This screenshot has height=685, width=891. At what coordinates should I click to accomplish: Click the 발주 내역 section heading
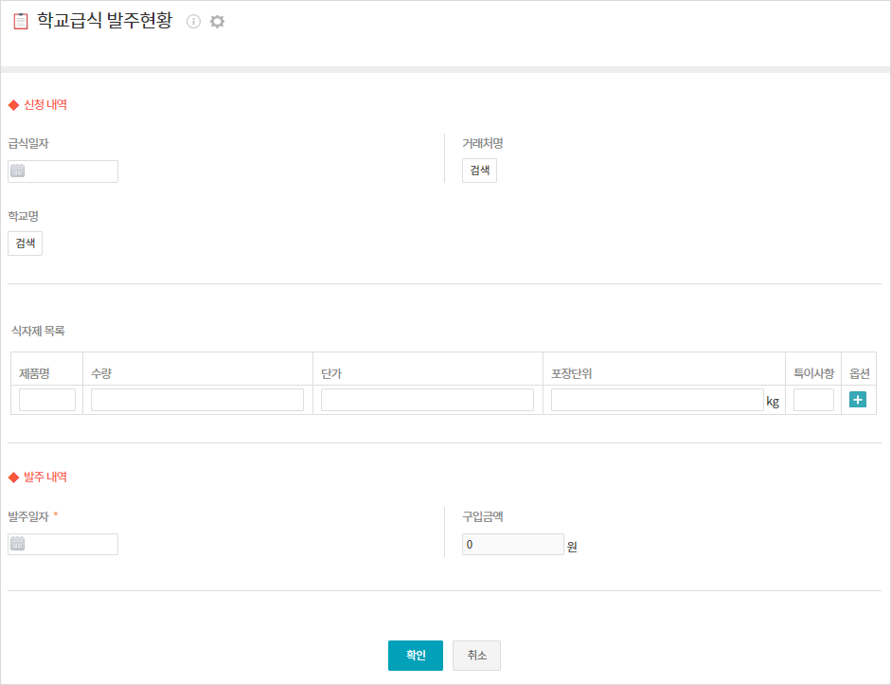[45, 478]
